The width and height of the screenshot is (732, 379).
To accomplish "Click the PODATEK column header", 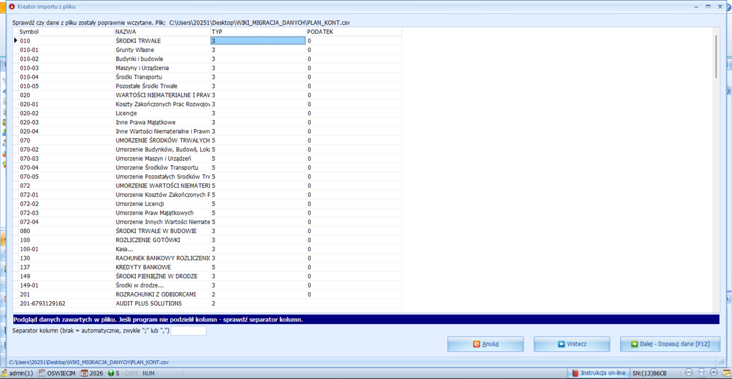I will tap(354, 31).
